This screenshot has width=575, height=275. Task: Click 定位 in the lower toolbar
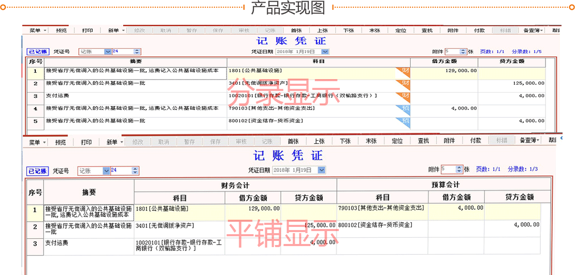[x=397, y=141]
